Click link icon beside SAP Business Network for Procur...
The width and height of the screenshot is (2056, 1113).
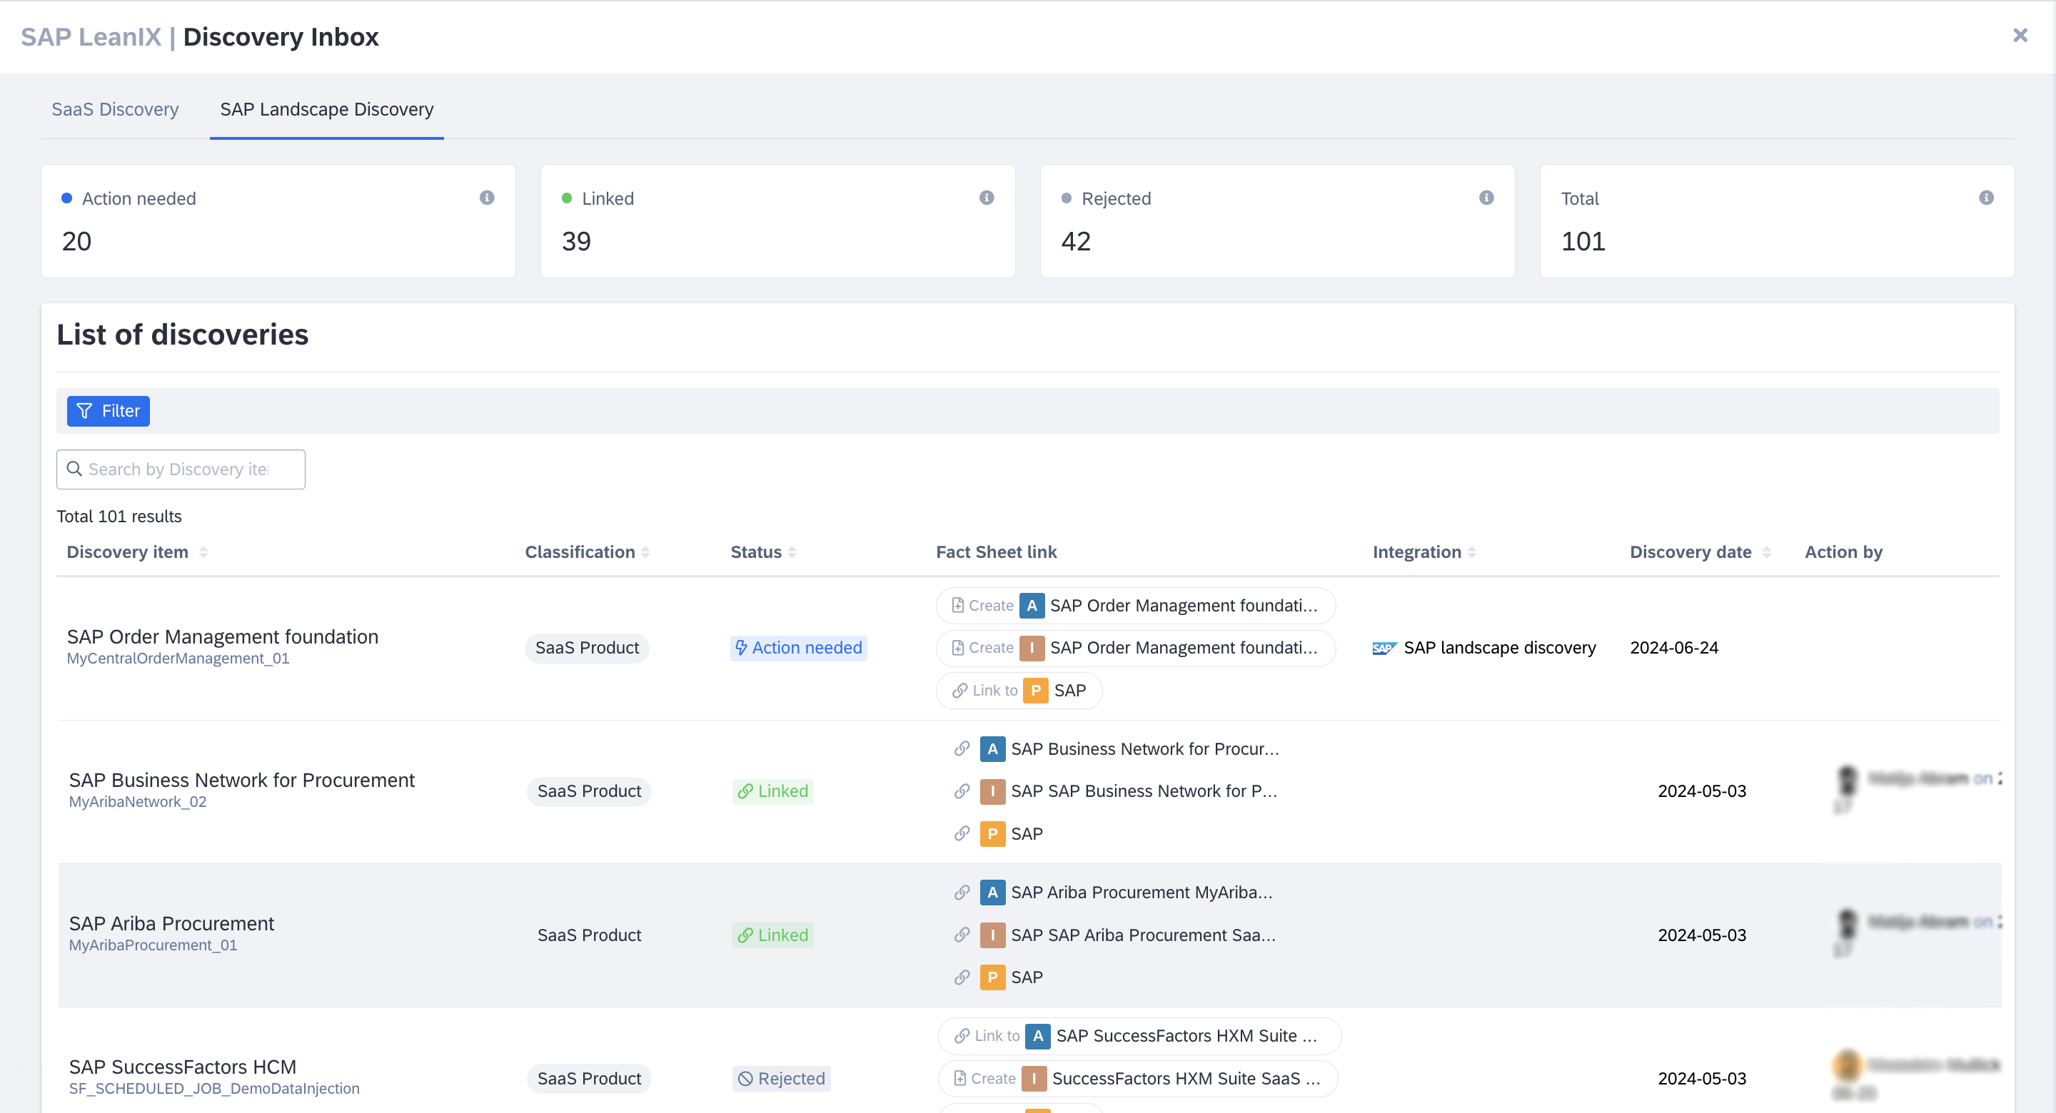tap(962, 749)
